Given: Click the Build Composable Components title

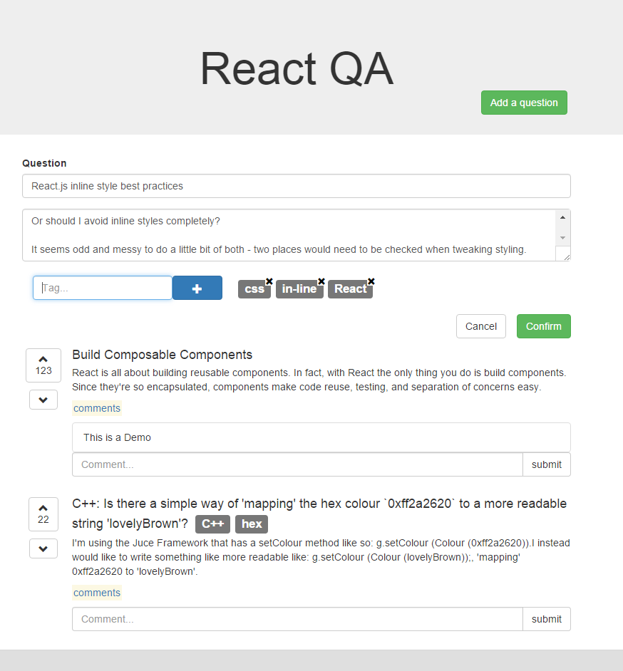Looking at the screenshot, I should coord(163,355).
